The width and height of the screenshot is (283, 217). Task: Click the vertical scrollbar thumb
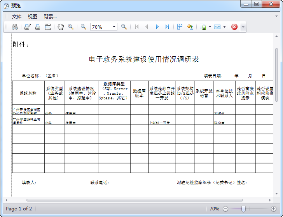coord(276,75)
